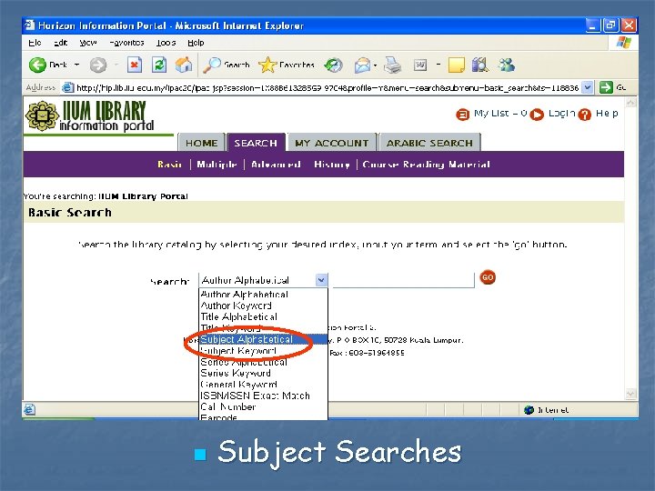
Task: Click the browser Back arrow icon
Action: pos(37,65)
